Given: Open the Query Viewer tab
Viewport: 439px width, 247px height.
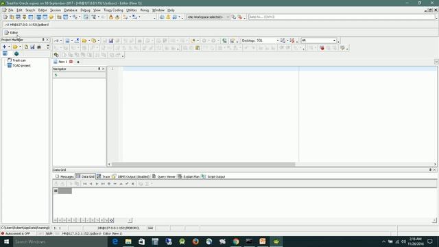Looking at the screenshot, I should (x=164, y=177).
